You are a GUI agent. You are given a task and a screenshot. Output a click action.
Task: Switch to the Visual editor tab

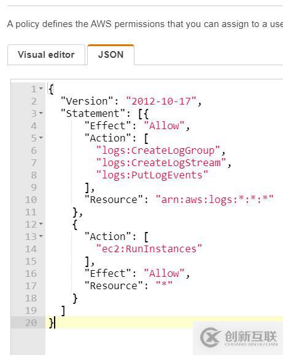click(46, 55)
